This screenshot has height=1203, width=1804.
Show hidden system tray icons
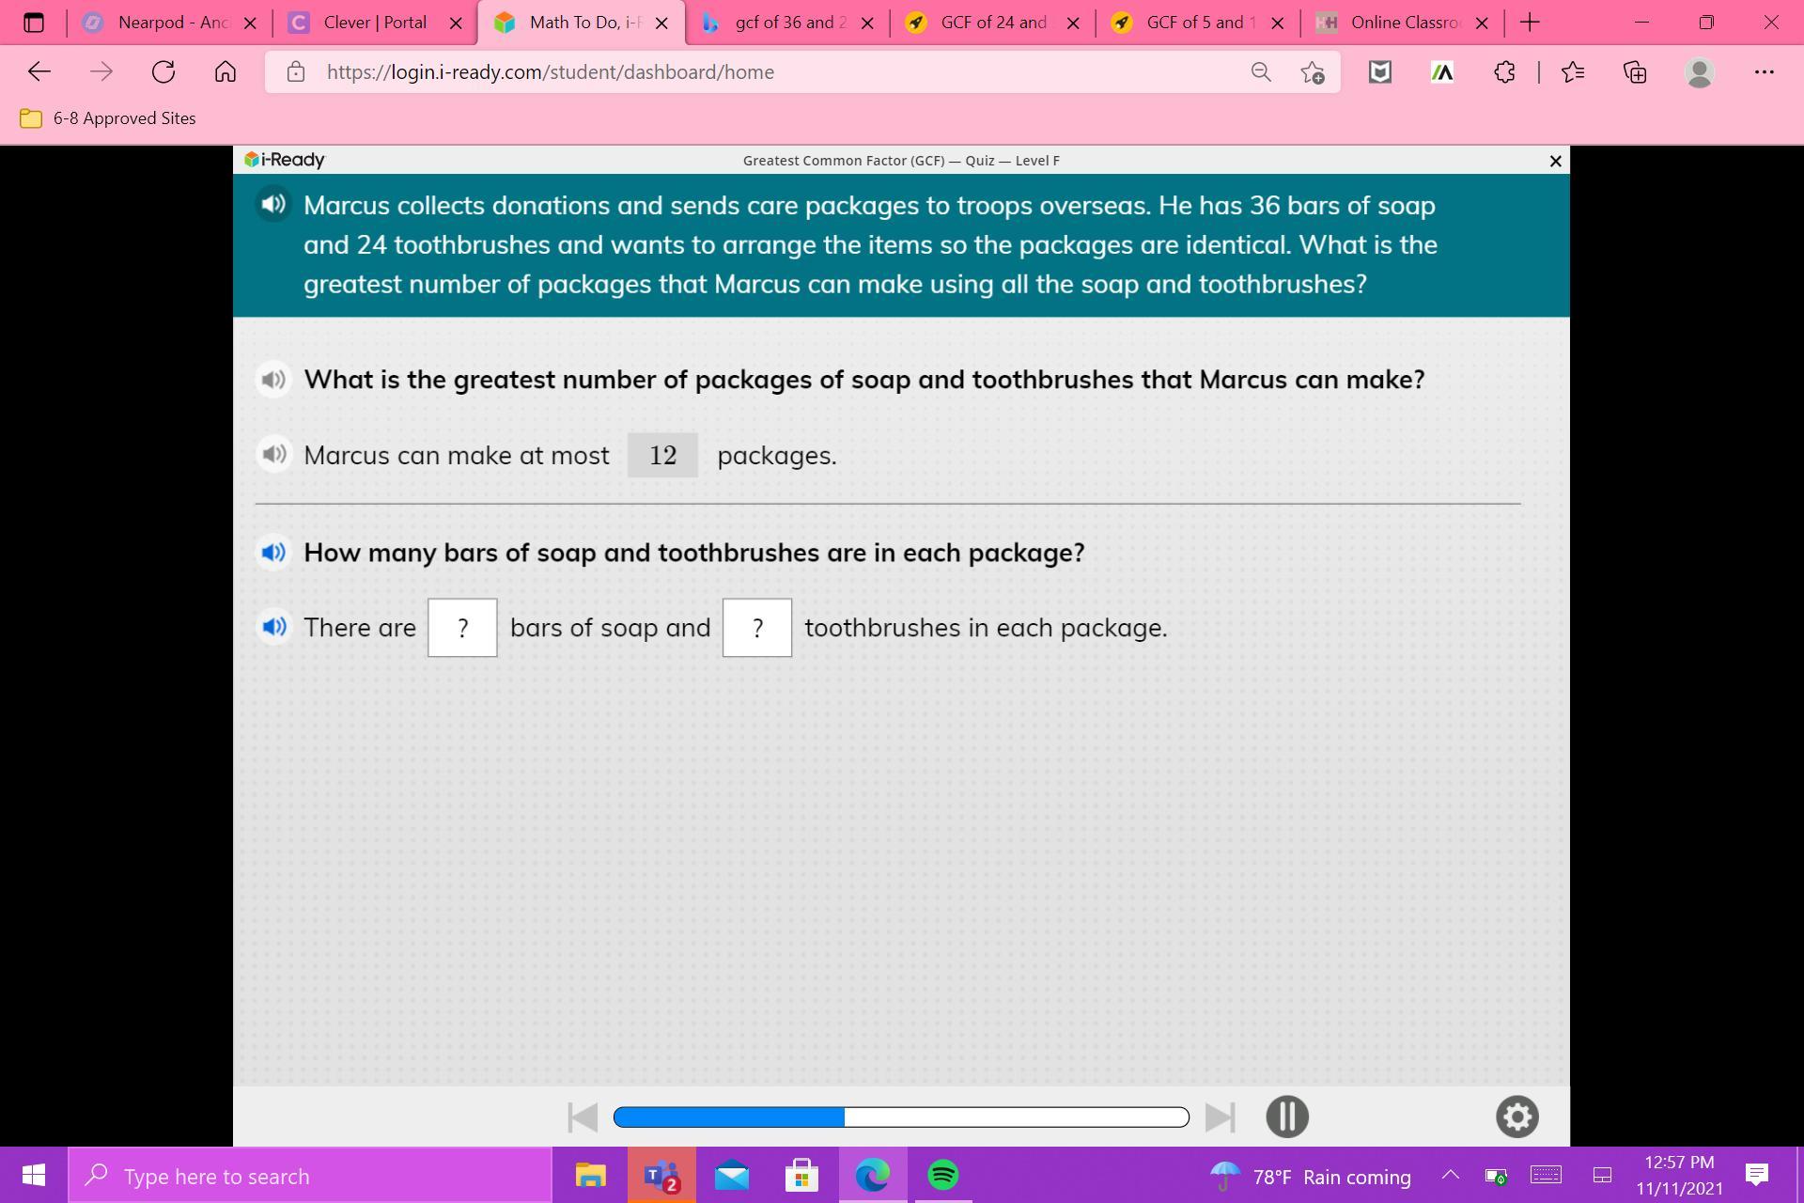(x=1450, y=1176)
